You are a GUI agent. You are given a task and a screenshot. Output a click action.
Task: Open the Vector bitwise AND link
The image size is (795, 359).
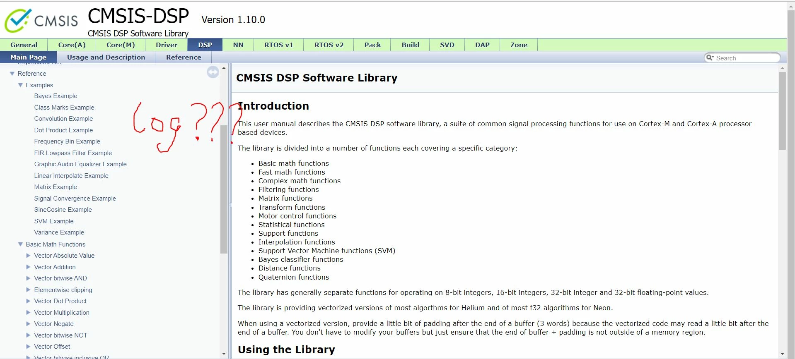click(x=60, y=278)
